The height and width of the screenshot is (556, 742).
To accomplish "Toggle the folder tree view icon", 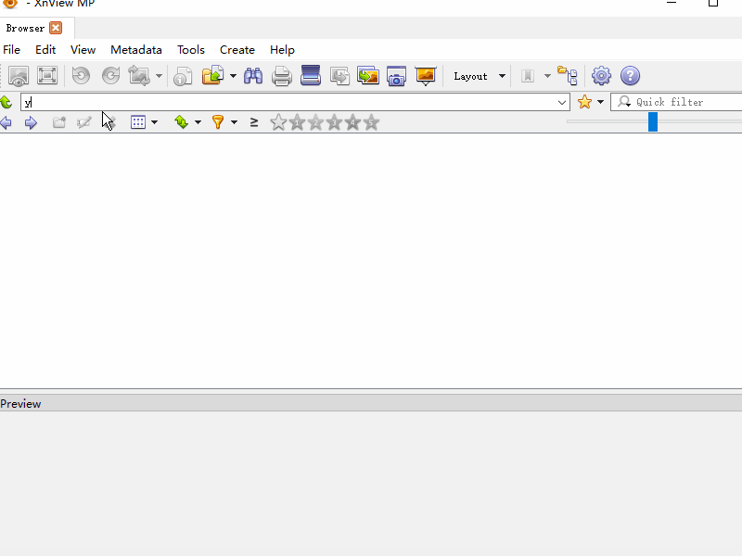I will (x=568, y=76).
